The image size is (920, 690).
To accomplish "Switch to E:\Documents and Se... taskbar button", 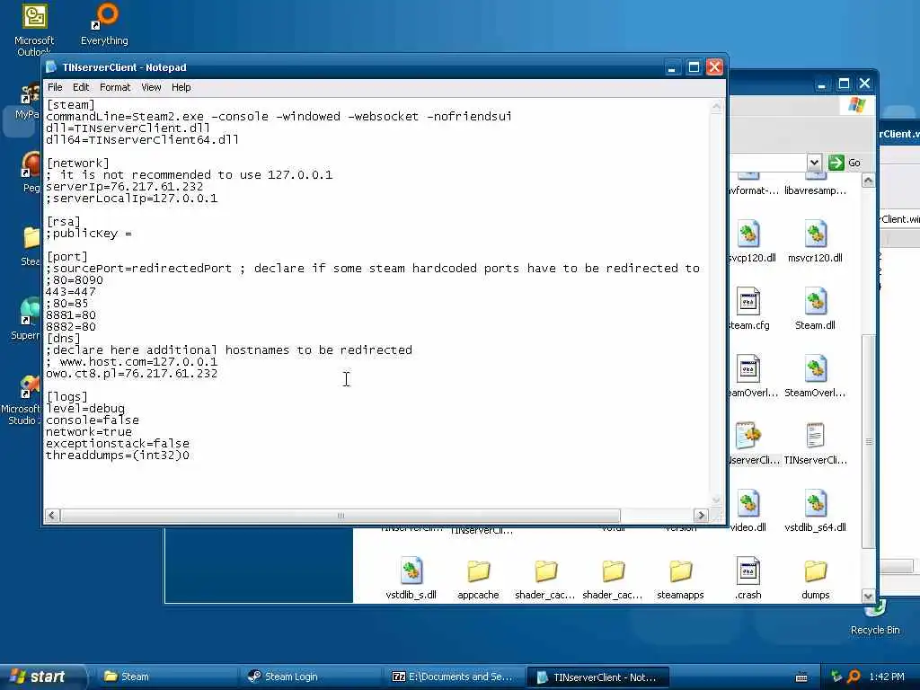I will pos(454,677).
